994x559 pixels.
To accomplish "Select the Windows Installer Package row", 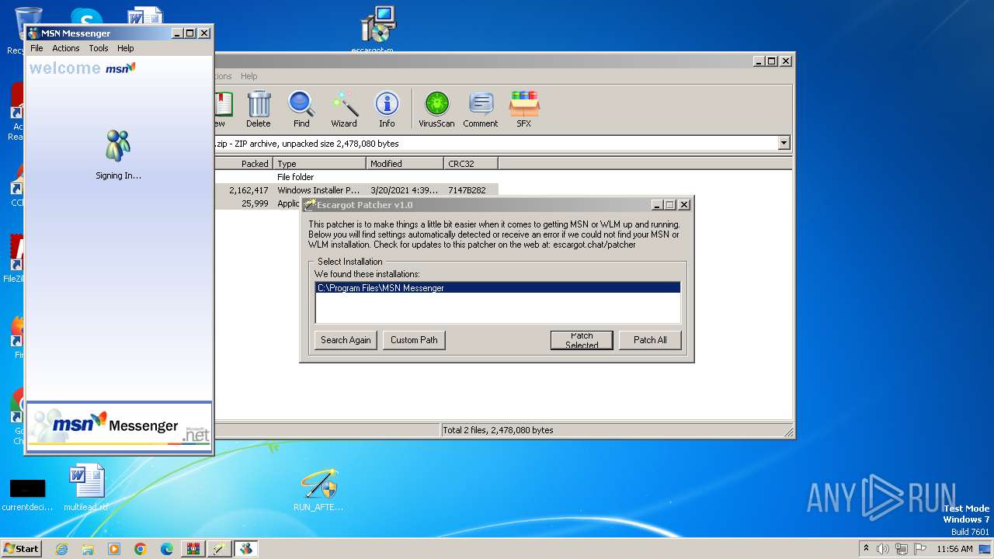I will pyautogui.click(x=356, y=190).
